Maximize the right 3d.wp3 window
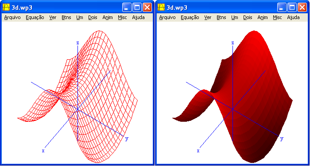This screenshot has height=166, width=310. tap(292, 8)
